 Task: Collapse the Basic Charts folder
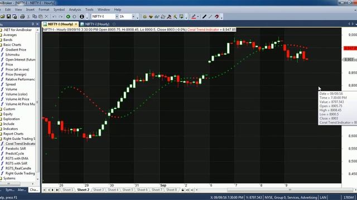click(12, 45)
